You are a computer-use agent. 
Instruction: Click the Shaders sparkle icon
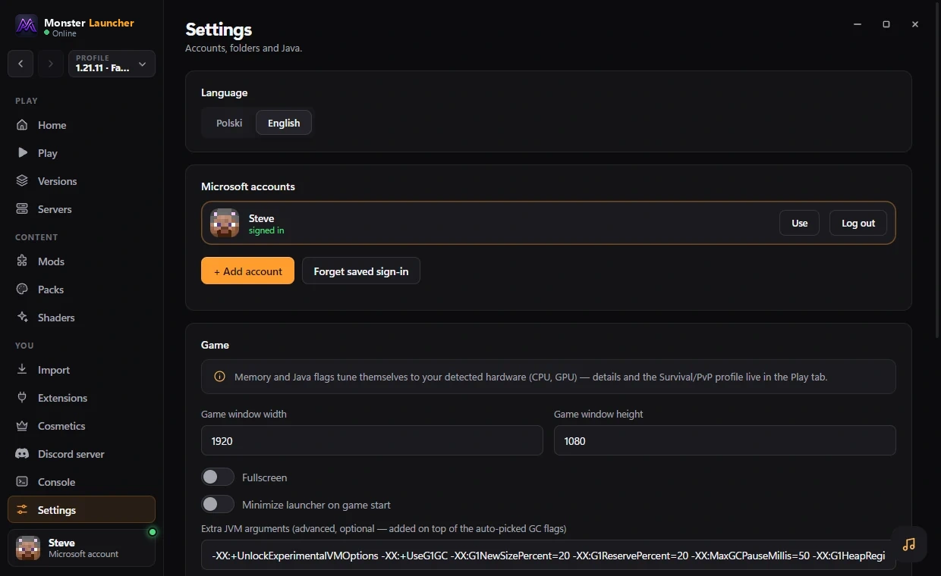click(x=23, y=318)
